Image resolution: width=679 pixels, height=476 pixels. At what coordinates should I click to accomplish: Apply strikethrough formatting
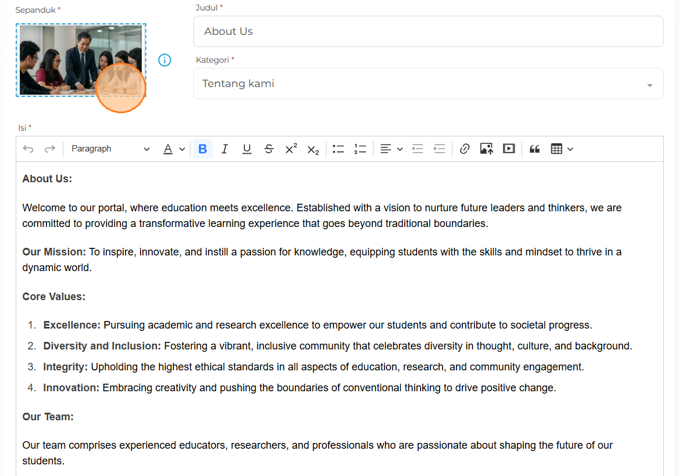pos(269,149)
